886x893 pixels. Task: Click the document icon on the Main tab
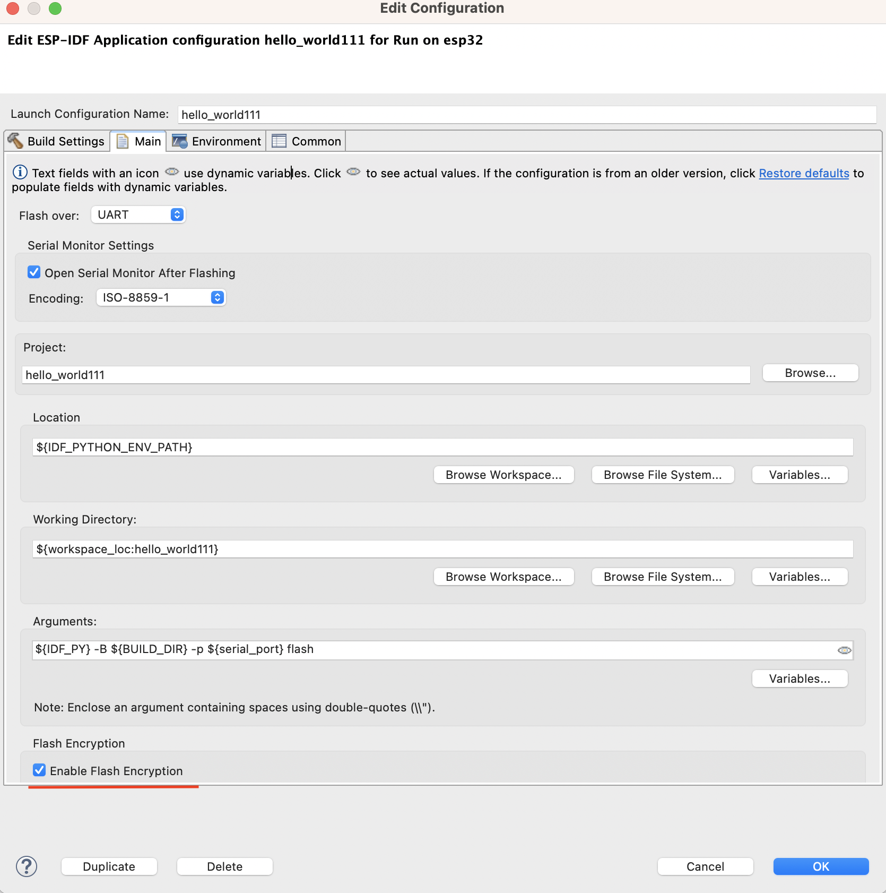click(x=123, y=141)
